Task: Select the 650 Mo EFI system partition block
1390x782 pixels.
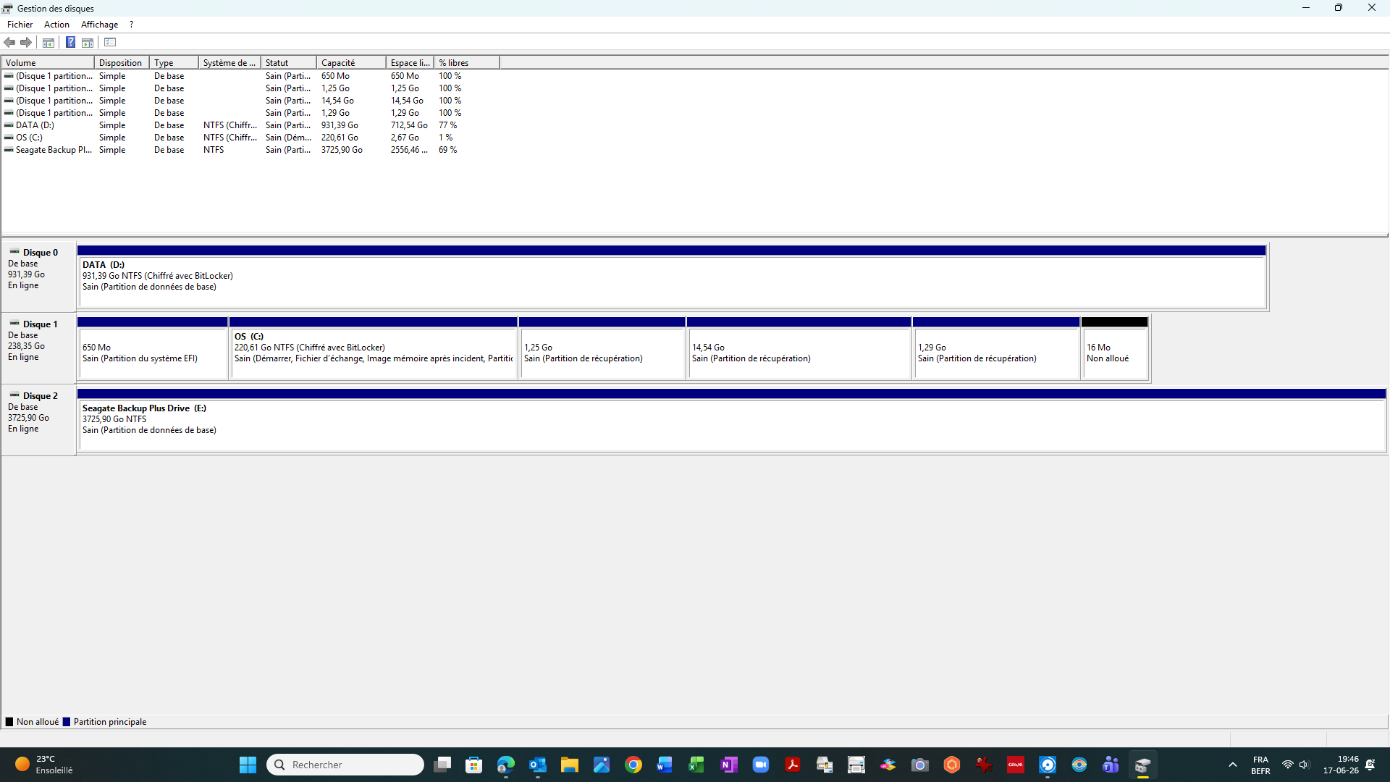Action: 153,348
